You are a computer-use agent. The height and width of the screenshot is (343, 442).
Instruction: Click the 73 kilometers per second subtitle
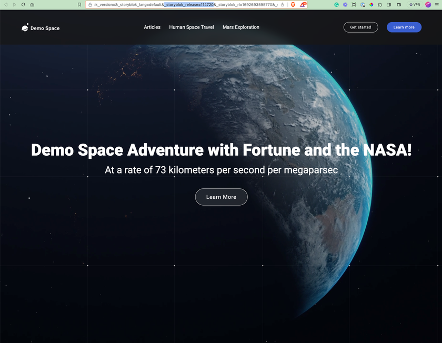[222, 170]
